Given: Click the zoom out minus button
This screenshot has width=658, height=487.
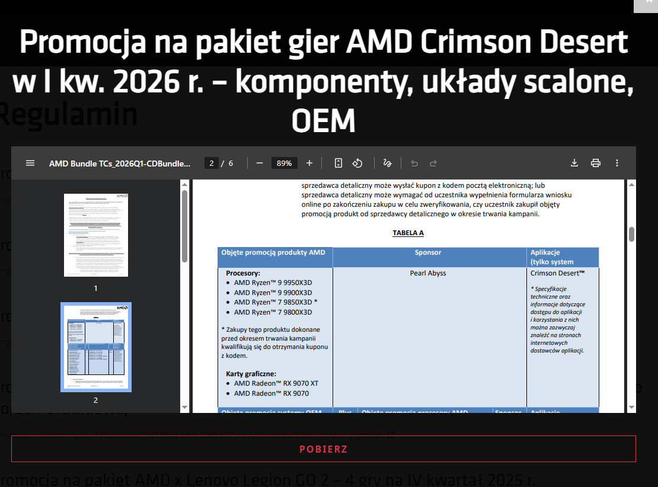Looking at the screenshot, I should 259,163.
